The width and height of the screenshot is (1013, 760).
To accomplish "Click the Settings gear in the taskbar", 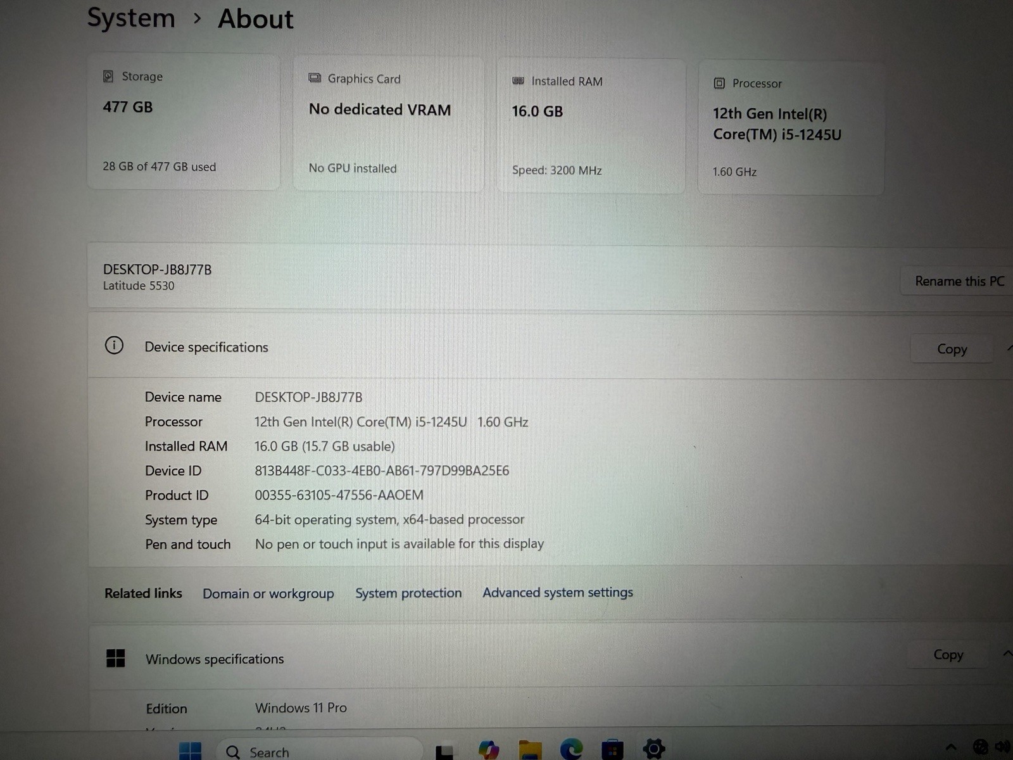I will coord(654,749).
